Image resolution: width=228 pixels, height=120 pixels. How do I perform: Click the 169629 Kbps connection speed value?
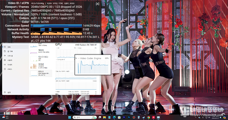[x=92, y=26]
